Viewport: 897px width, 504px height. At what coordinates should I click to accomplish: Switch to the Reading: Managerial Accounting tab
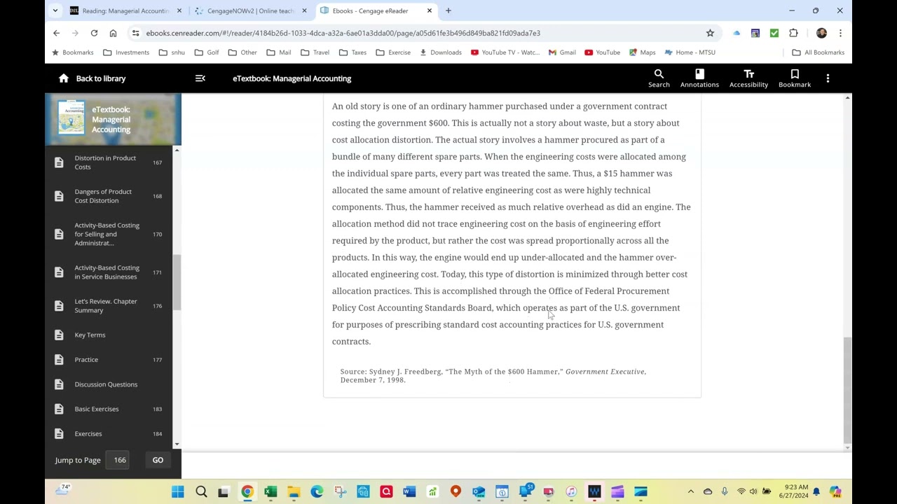coord(125,10)
